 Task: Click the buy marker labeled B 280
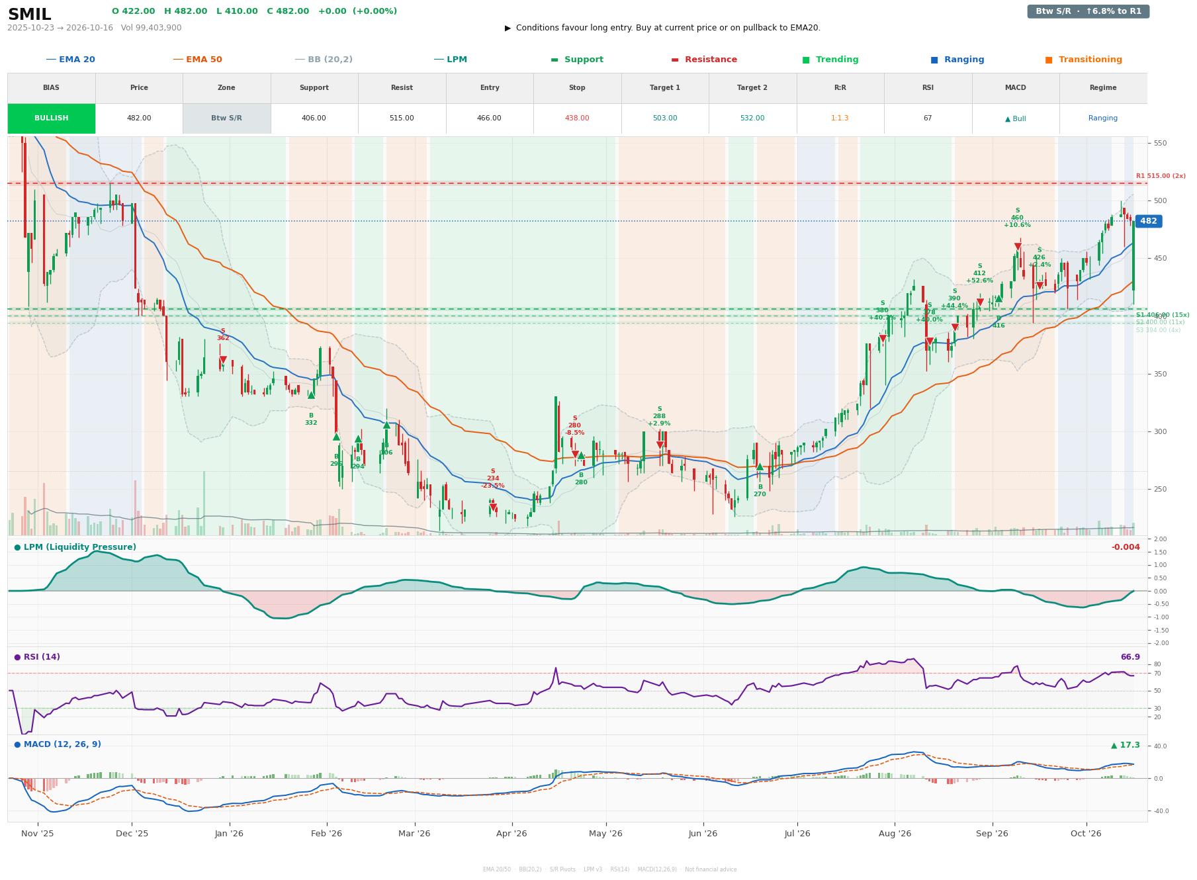(x=581, y=455)
